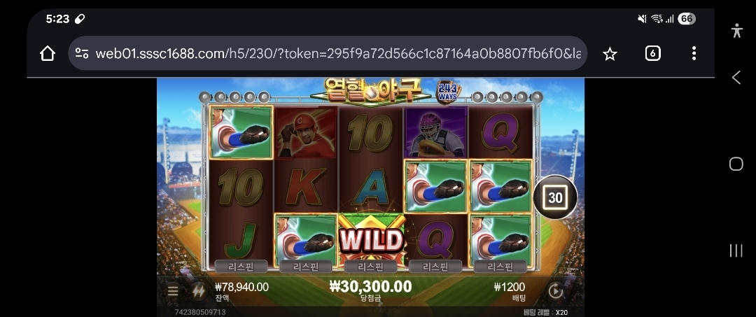Screen dimensions: 756x317
Task: View site info icon in address bar
Action: coord(82,53)
